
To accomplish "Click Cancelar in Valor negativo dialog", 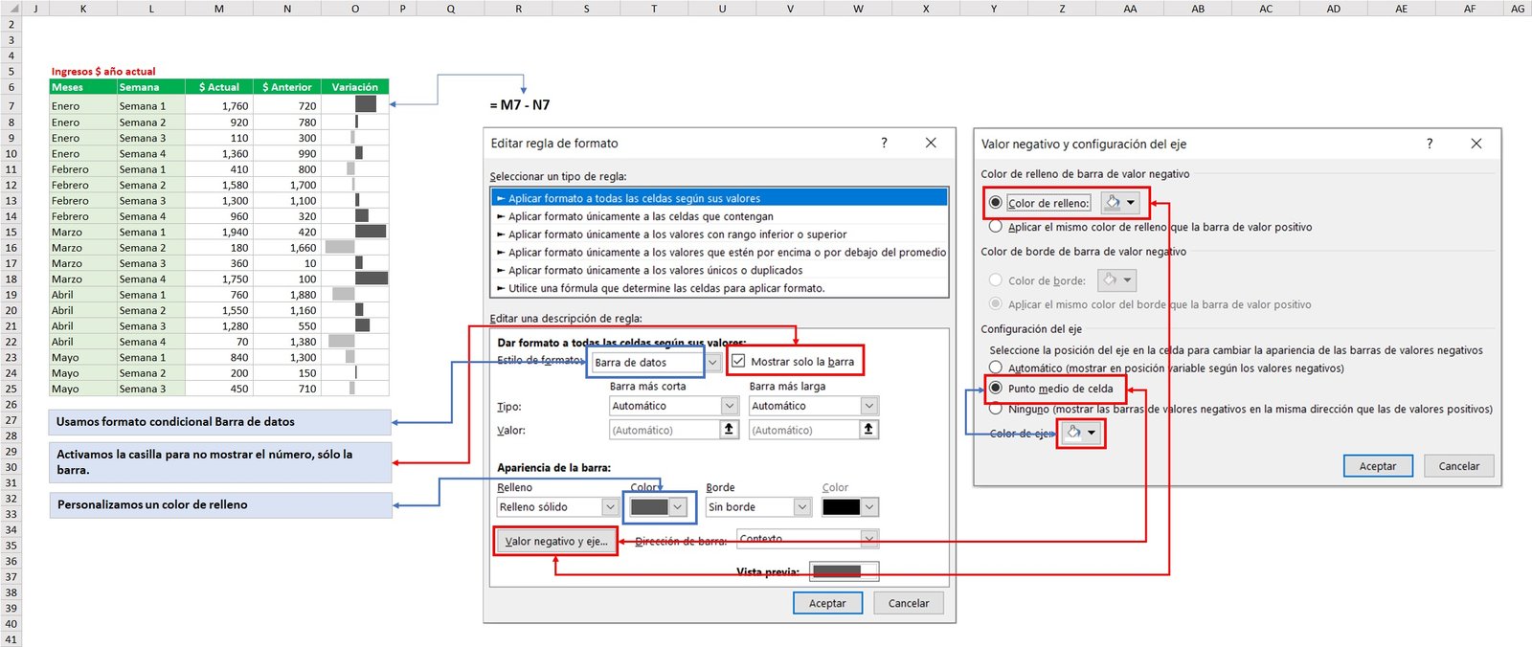I will [x=1459, y=466].
